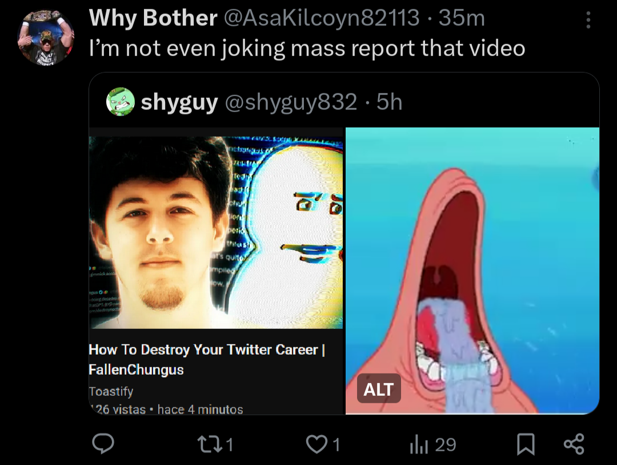
Task: Open shyguy's small profile avatar
Action: (x=121, y=102)
